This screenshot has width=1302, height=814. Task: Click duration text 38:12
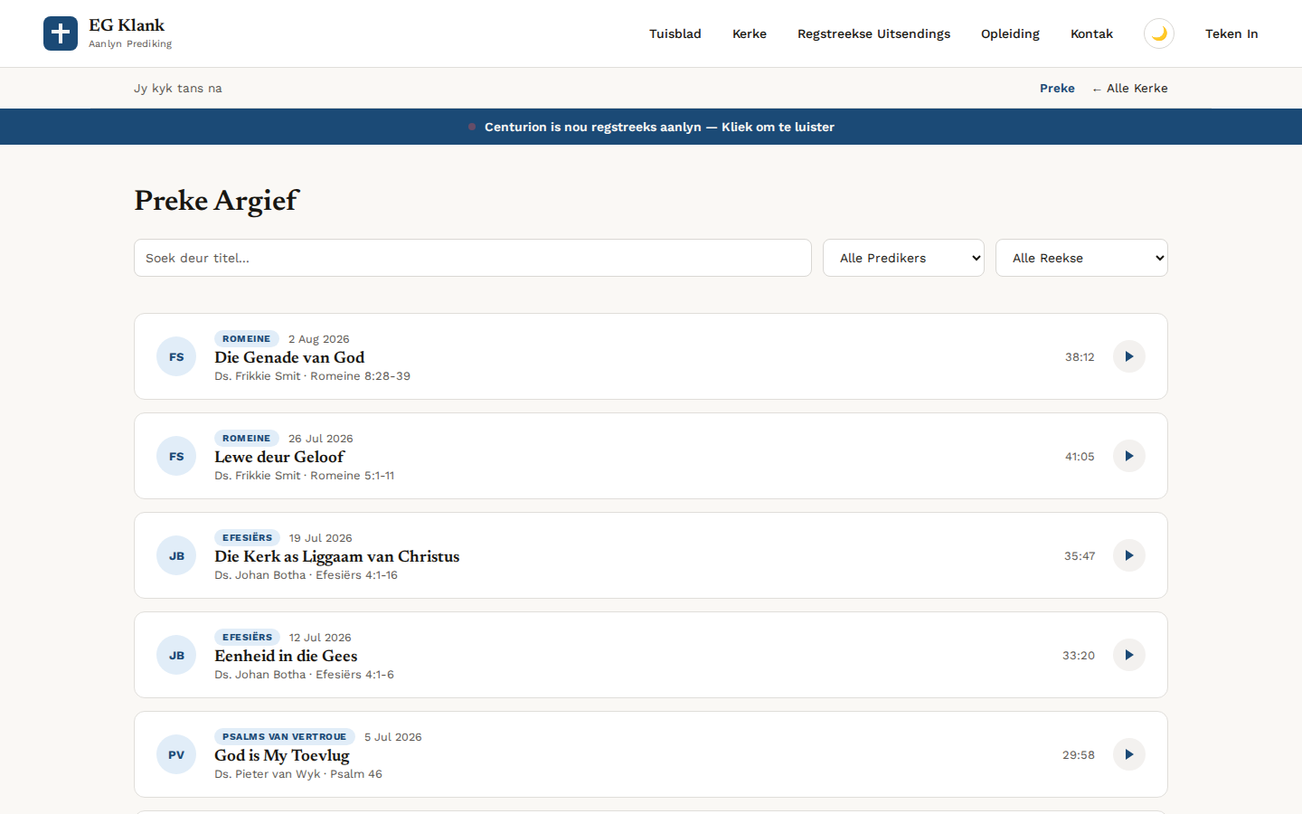pos(1080,357)
